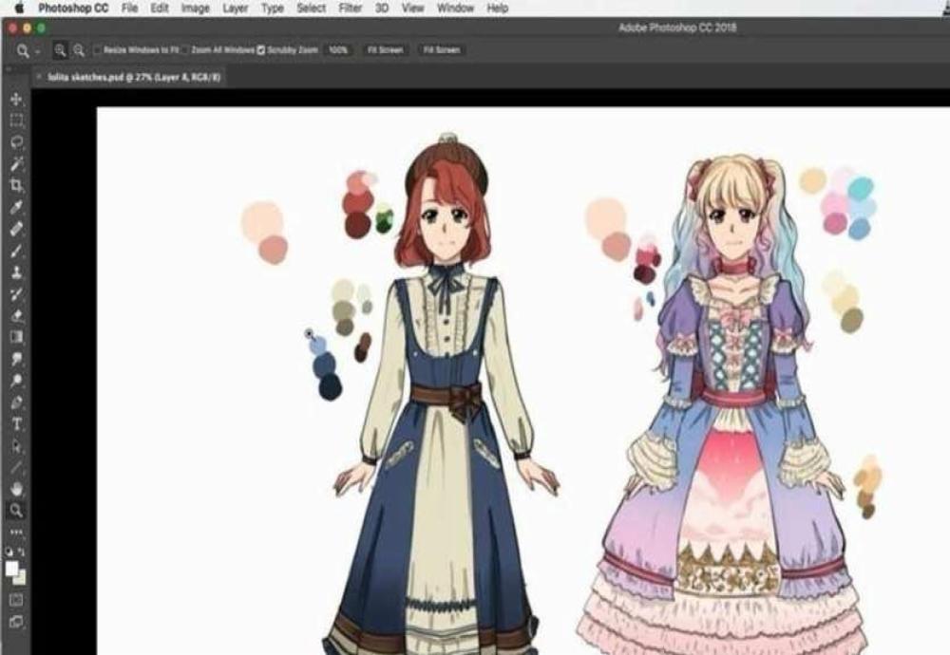The width and height of the screenshot is (950, 655).
Task: Activate the Hand tool
Action: coord(16,489)
